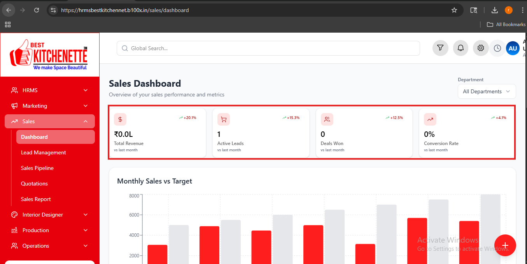The image size is (527, 264).
Task: Click the 8000 axis label on chart
Action: coord(134,196)
